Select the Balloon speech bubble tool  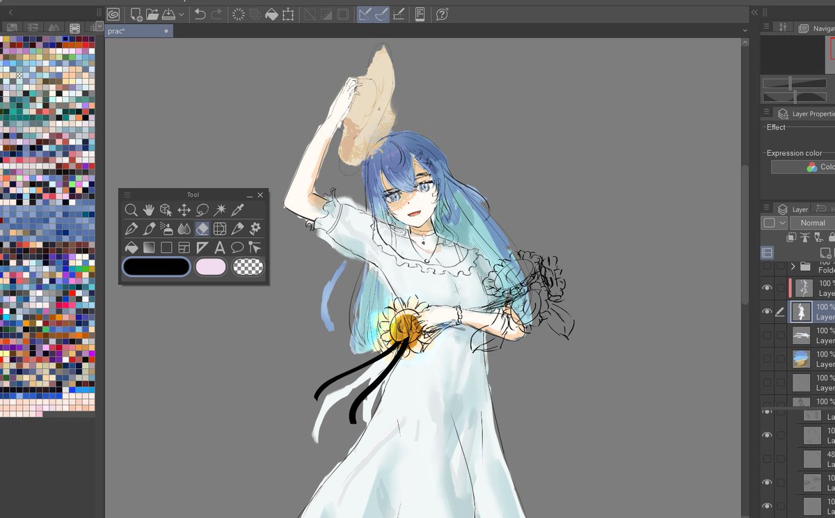click(x=237, y=247)
